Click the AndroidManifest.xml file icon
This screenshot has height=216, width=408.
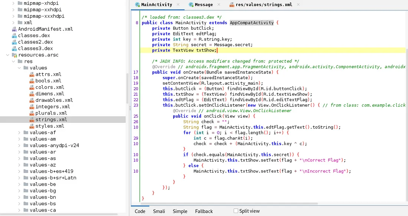(14, 29)
